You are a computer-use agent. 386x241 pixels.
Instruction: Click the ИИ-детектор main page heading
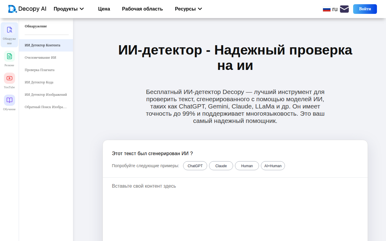tap(235, 58)
